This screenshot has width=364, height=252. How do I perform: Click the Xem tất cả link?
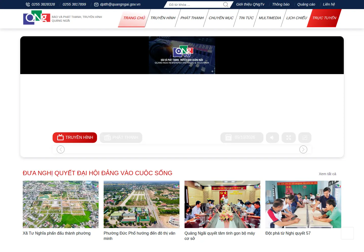tap(327, 174)
